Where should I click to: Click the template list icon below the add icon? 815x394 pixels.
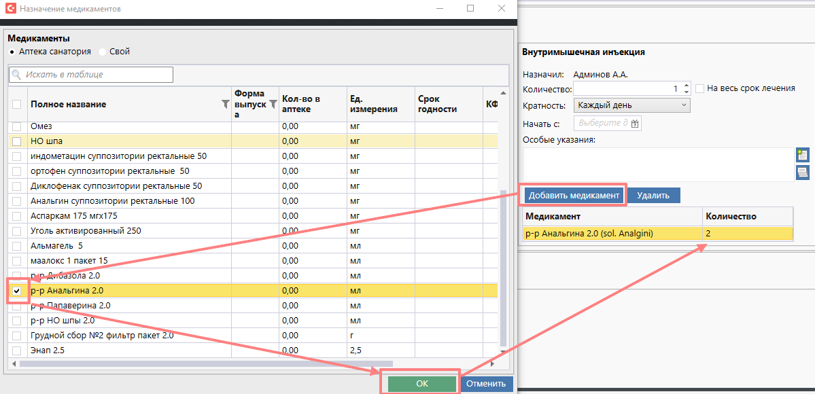click(802, 173)
